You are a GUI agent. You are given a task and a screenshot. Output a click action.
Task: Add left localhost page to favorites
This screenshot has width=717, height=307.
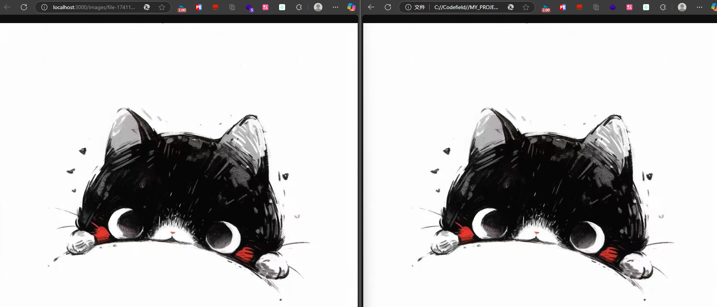pos(162,7)
